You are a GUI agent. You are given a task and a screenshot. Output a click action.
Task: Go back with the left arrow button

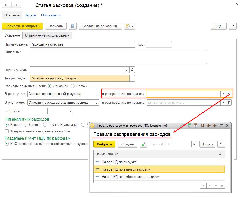point(7,5)
